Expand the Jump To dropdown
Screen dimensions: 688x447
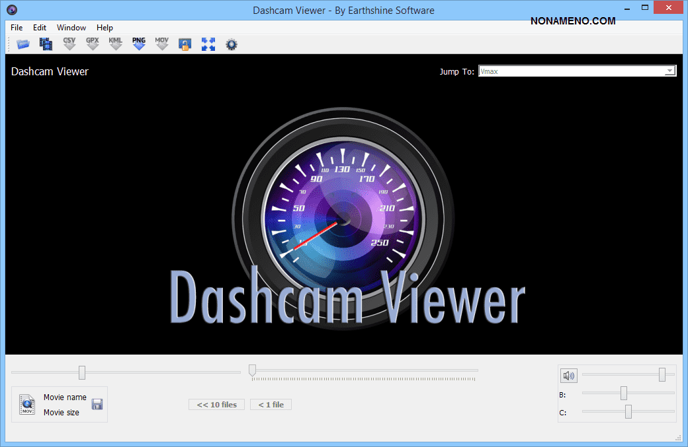pyautogui.click(x=669, y=71)
